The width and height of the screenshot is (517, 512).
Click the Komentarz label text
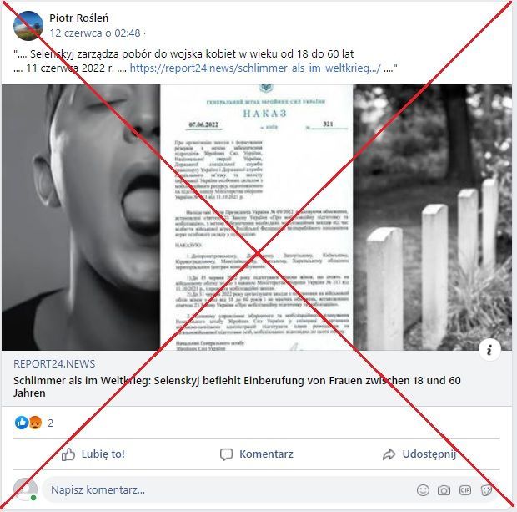pyautogui.click(x=266, y=454)
